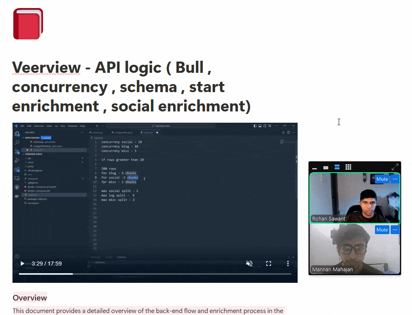Open Docker whale icon in VS Code activity bar

(x=17, y=196)
